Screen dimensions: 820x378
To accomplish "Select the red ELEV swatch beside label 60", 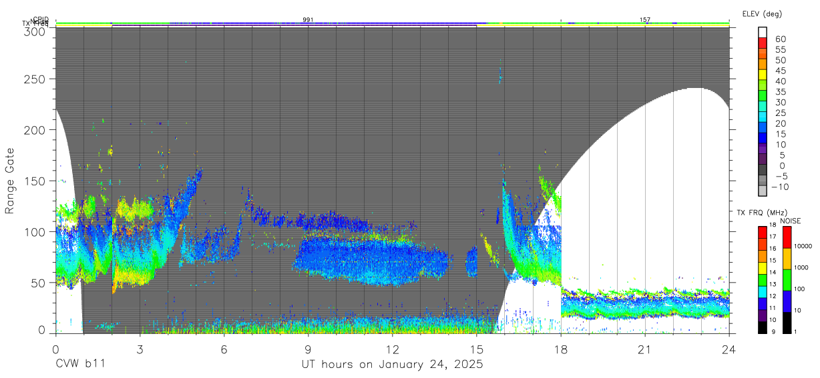I will [x=763, y=43].
